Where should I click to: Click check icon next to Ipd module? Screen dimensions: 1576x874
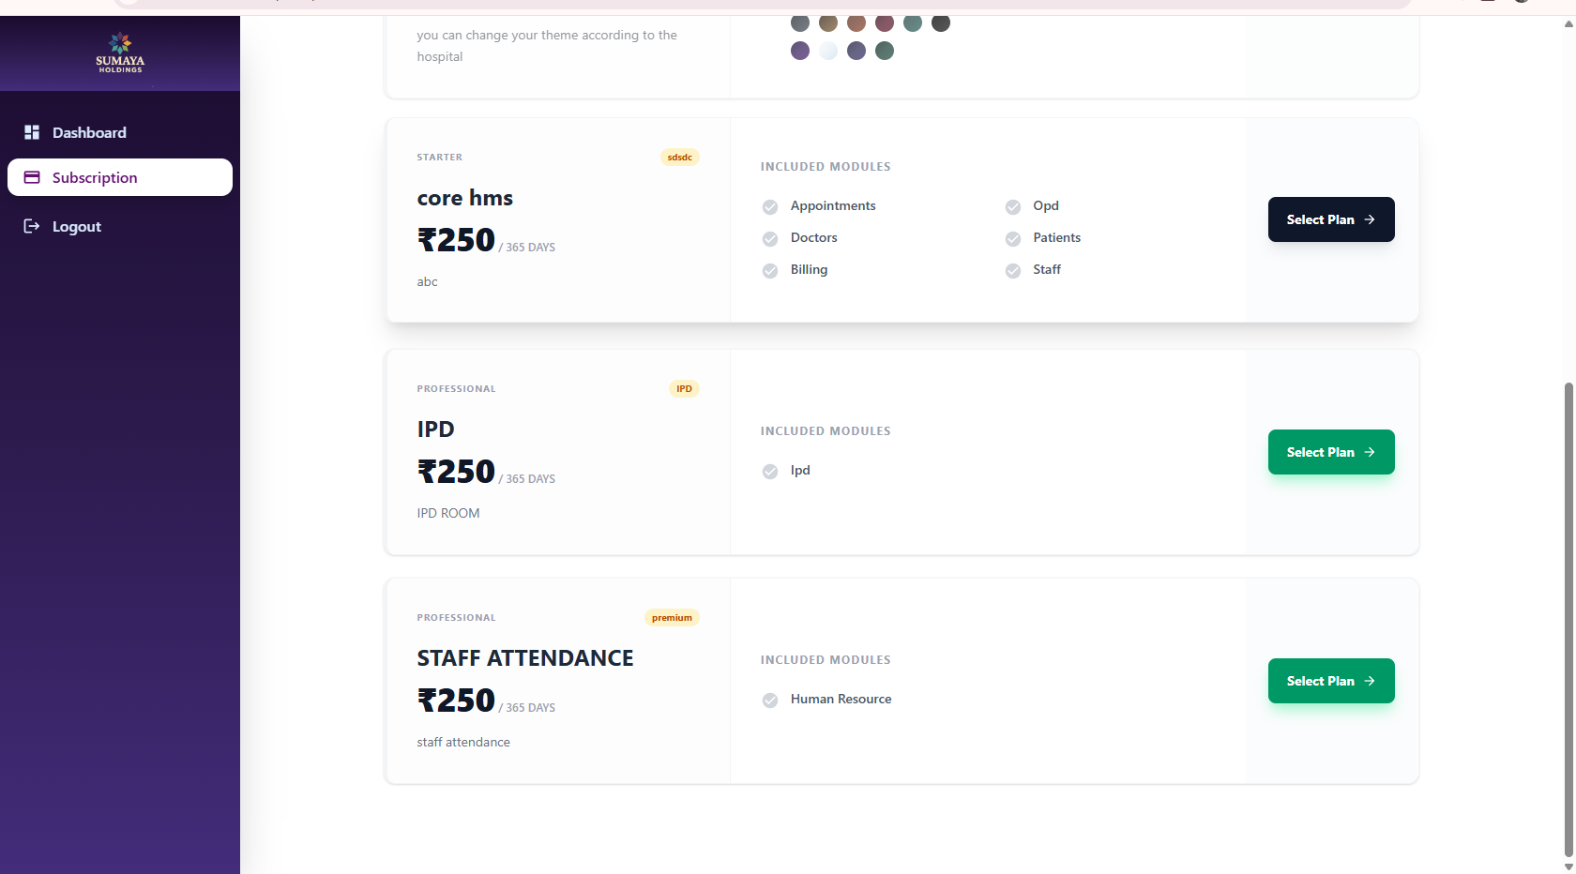point(770,472)
